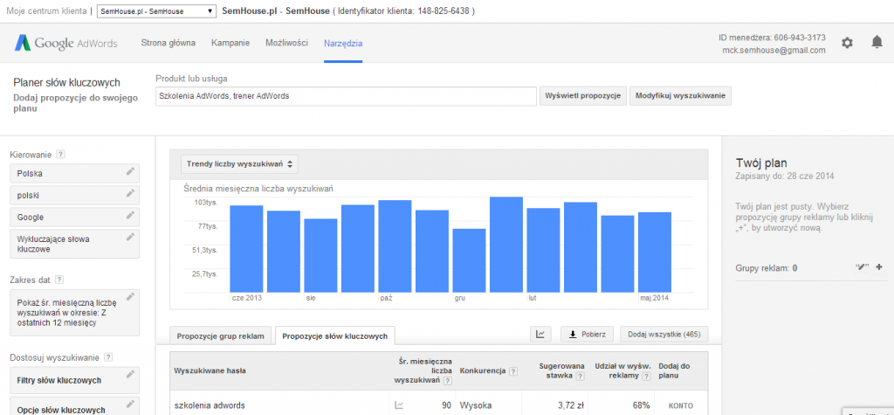Toggle the chart view icon button
894x415 pixels.
541,334
